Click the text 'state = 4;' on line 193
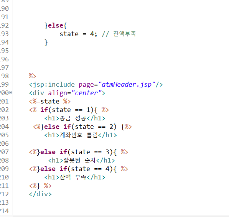Screen dimensions: 229x217 [x=78, y=34]
